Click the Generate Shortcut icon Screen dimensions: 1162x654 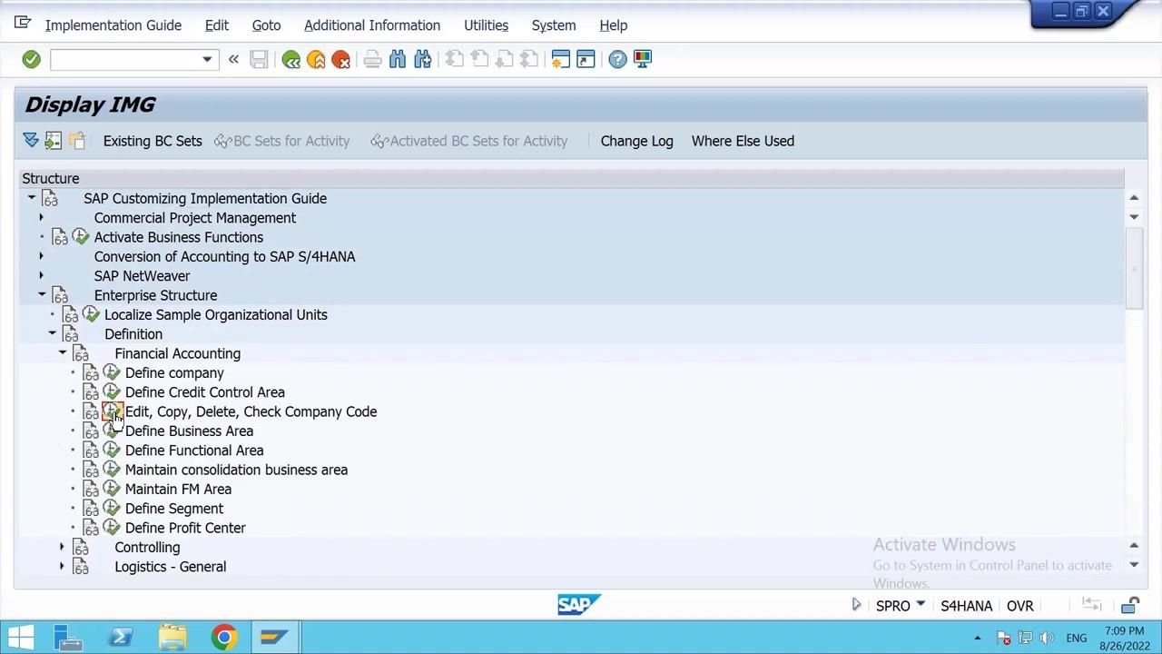[x=586, y=59]
